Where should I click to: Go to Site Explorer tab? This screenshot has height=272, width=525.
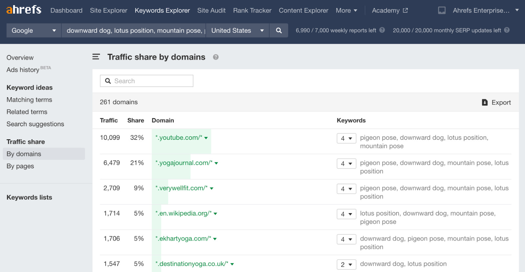pyautogui.click(x=108, y=11)
